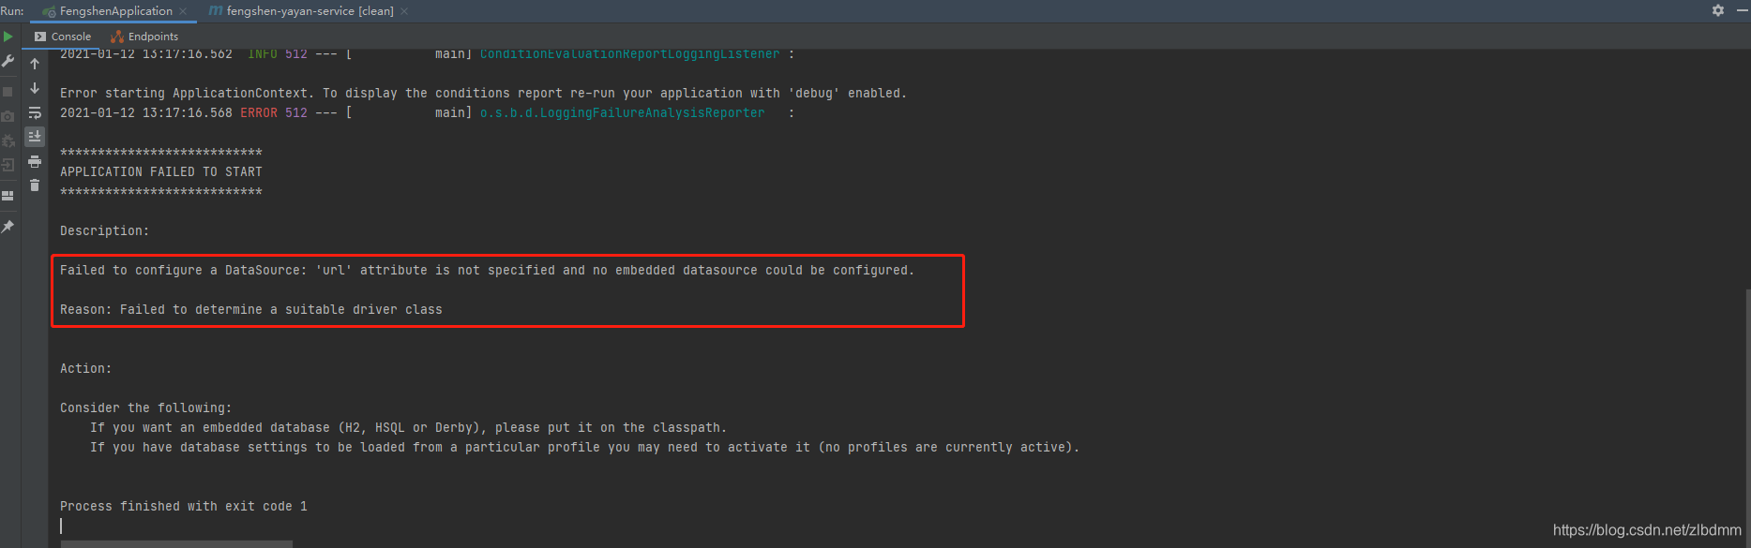Click 'Failed to configure a DataSource' line
The image size is (1751, 548).
pos(487,270)
